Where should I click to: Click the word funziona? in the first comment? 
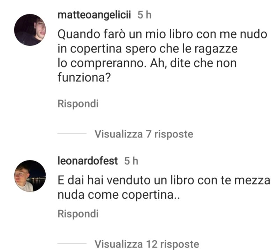point(84,77)
